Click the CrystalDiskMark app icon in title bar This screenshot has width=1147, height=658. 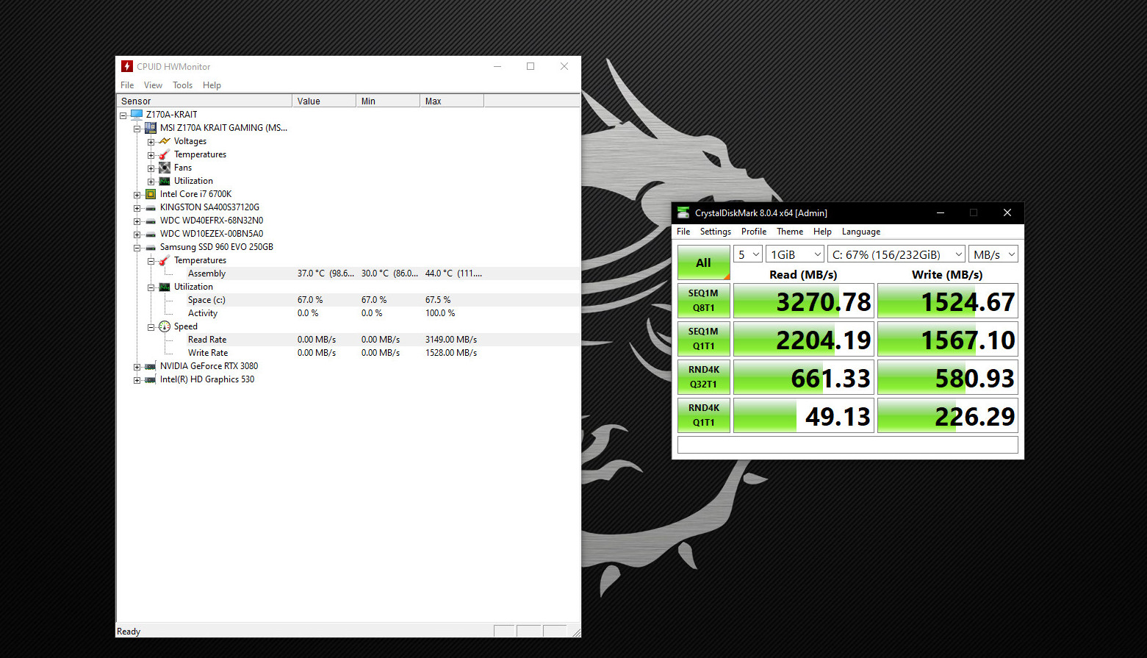click(683, 212)
